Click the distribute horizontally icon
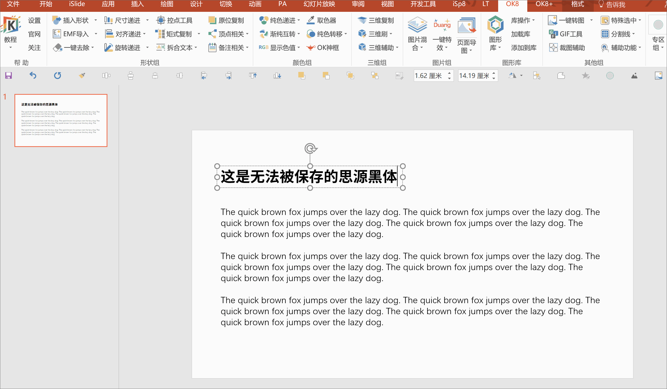The image size is (667, 389). [x=106, y=76]
